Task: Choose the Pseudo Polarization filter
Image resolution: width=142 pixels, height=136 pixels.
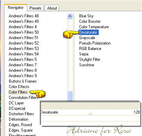Action: 95,43
